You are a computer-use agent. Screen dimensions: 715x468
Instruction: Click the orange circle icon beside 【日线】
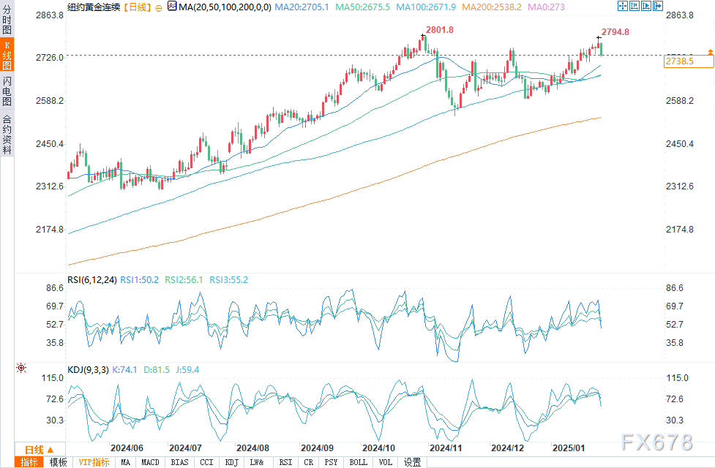[158, 6]
